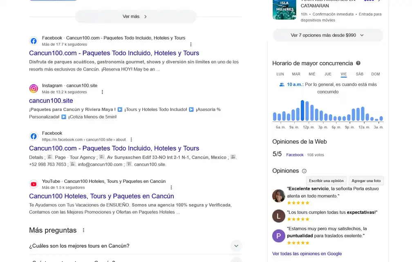Image resolution: width=412 pixels, height=262 pixels.
Task: Click the Instagram favicon for cancun100.site
Action: point(34,89)
